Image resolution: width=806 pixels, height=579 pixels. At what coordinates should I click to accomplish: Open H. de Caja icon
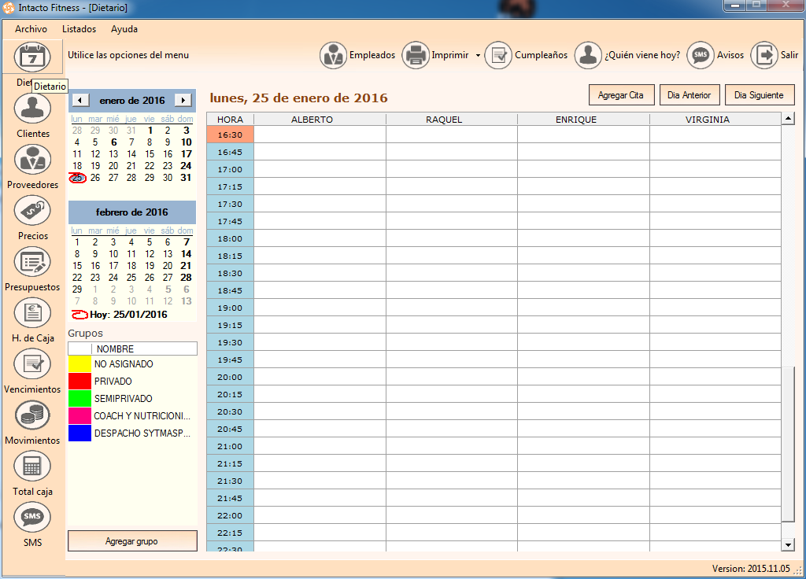(32, 313)
